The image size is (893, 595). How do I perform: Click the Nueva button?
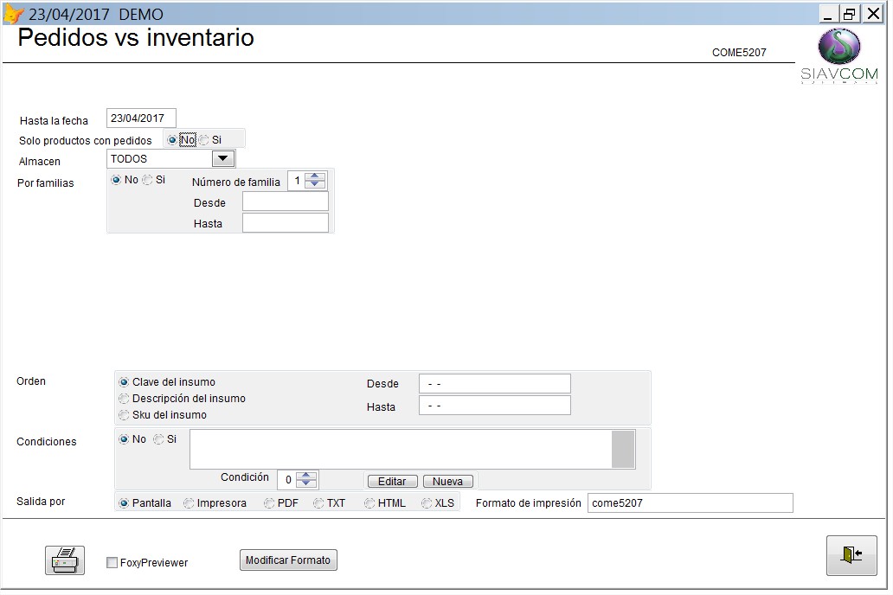click(447, 481)
